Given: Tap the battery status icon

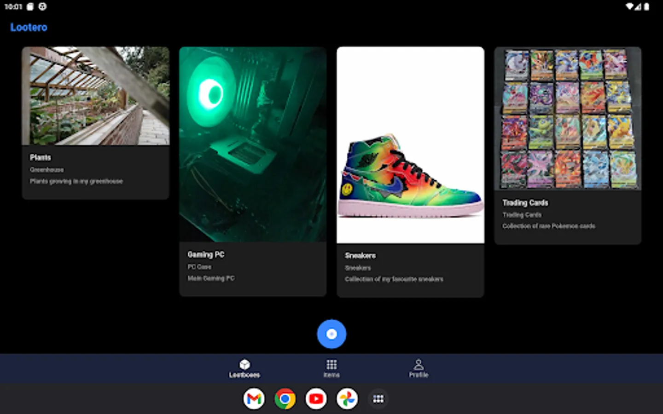Looking at the screenshot, I should pyautogui.click(x=646, y=6).
